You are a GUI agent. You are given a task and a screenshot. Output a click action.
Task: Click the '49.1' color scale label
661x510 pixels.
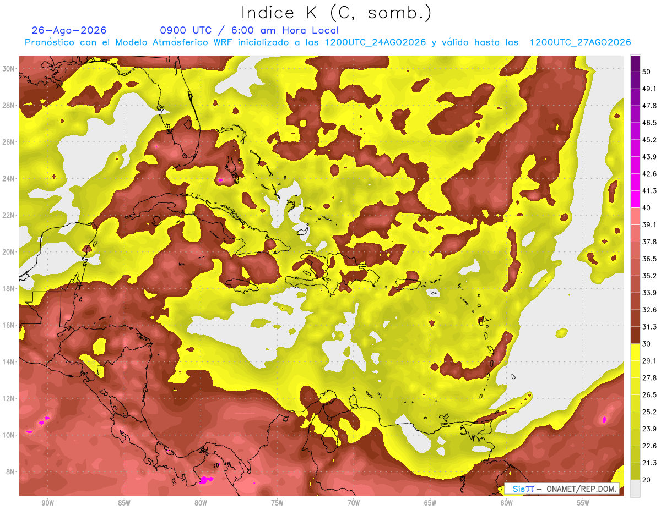point(649,89)
